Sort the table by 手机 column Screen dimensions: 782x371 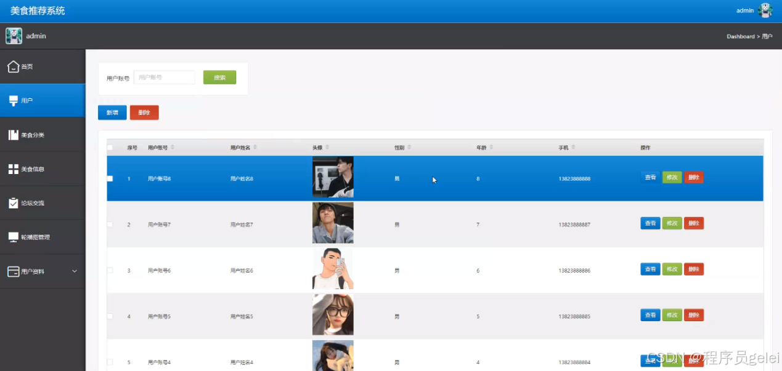click(573, 148)
